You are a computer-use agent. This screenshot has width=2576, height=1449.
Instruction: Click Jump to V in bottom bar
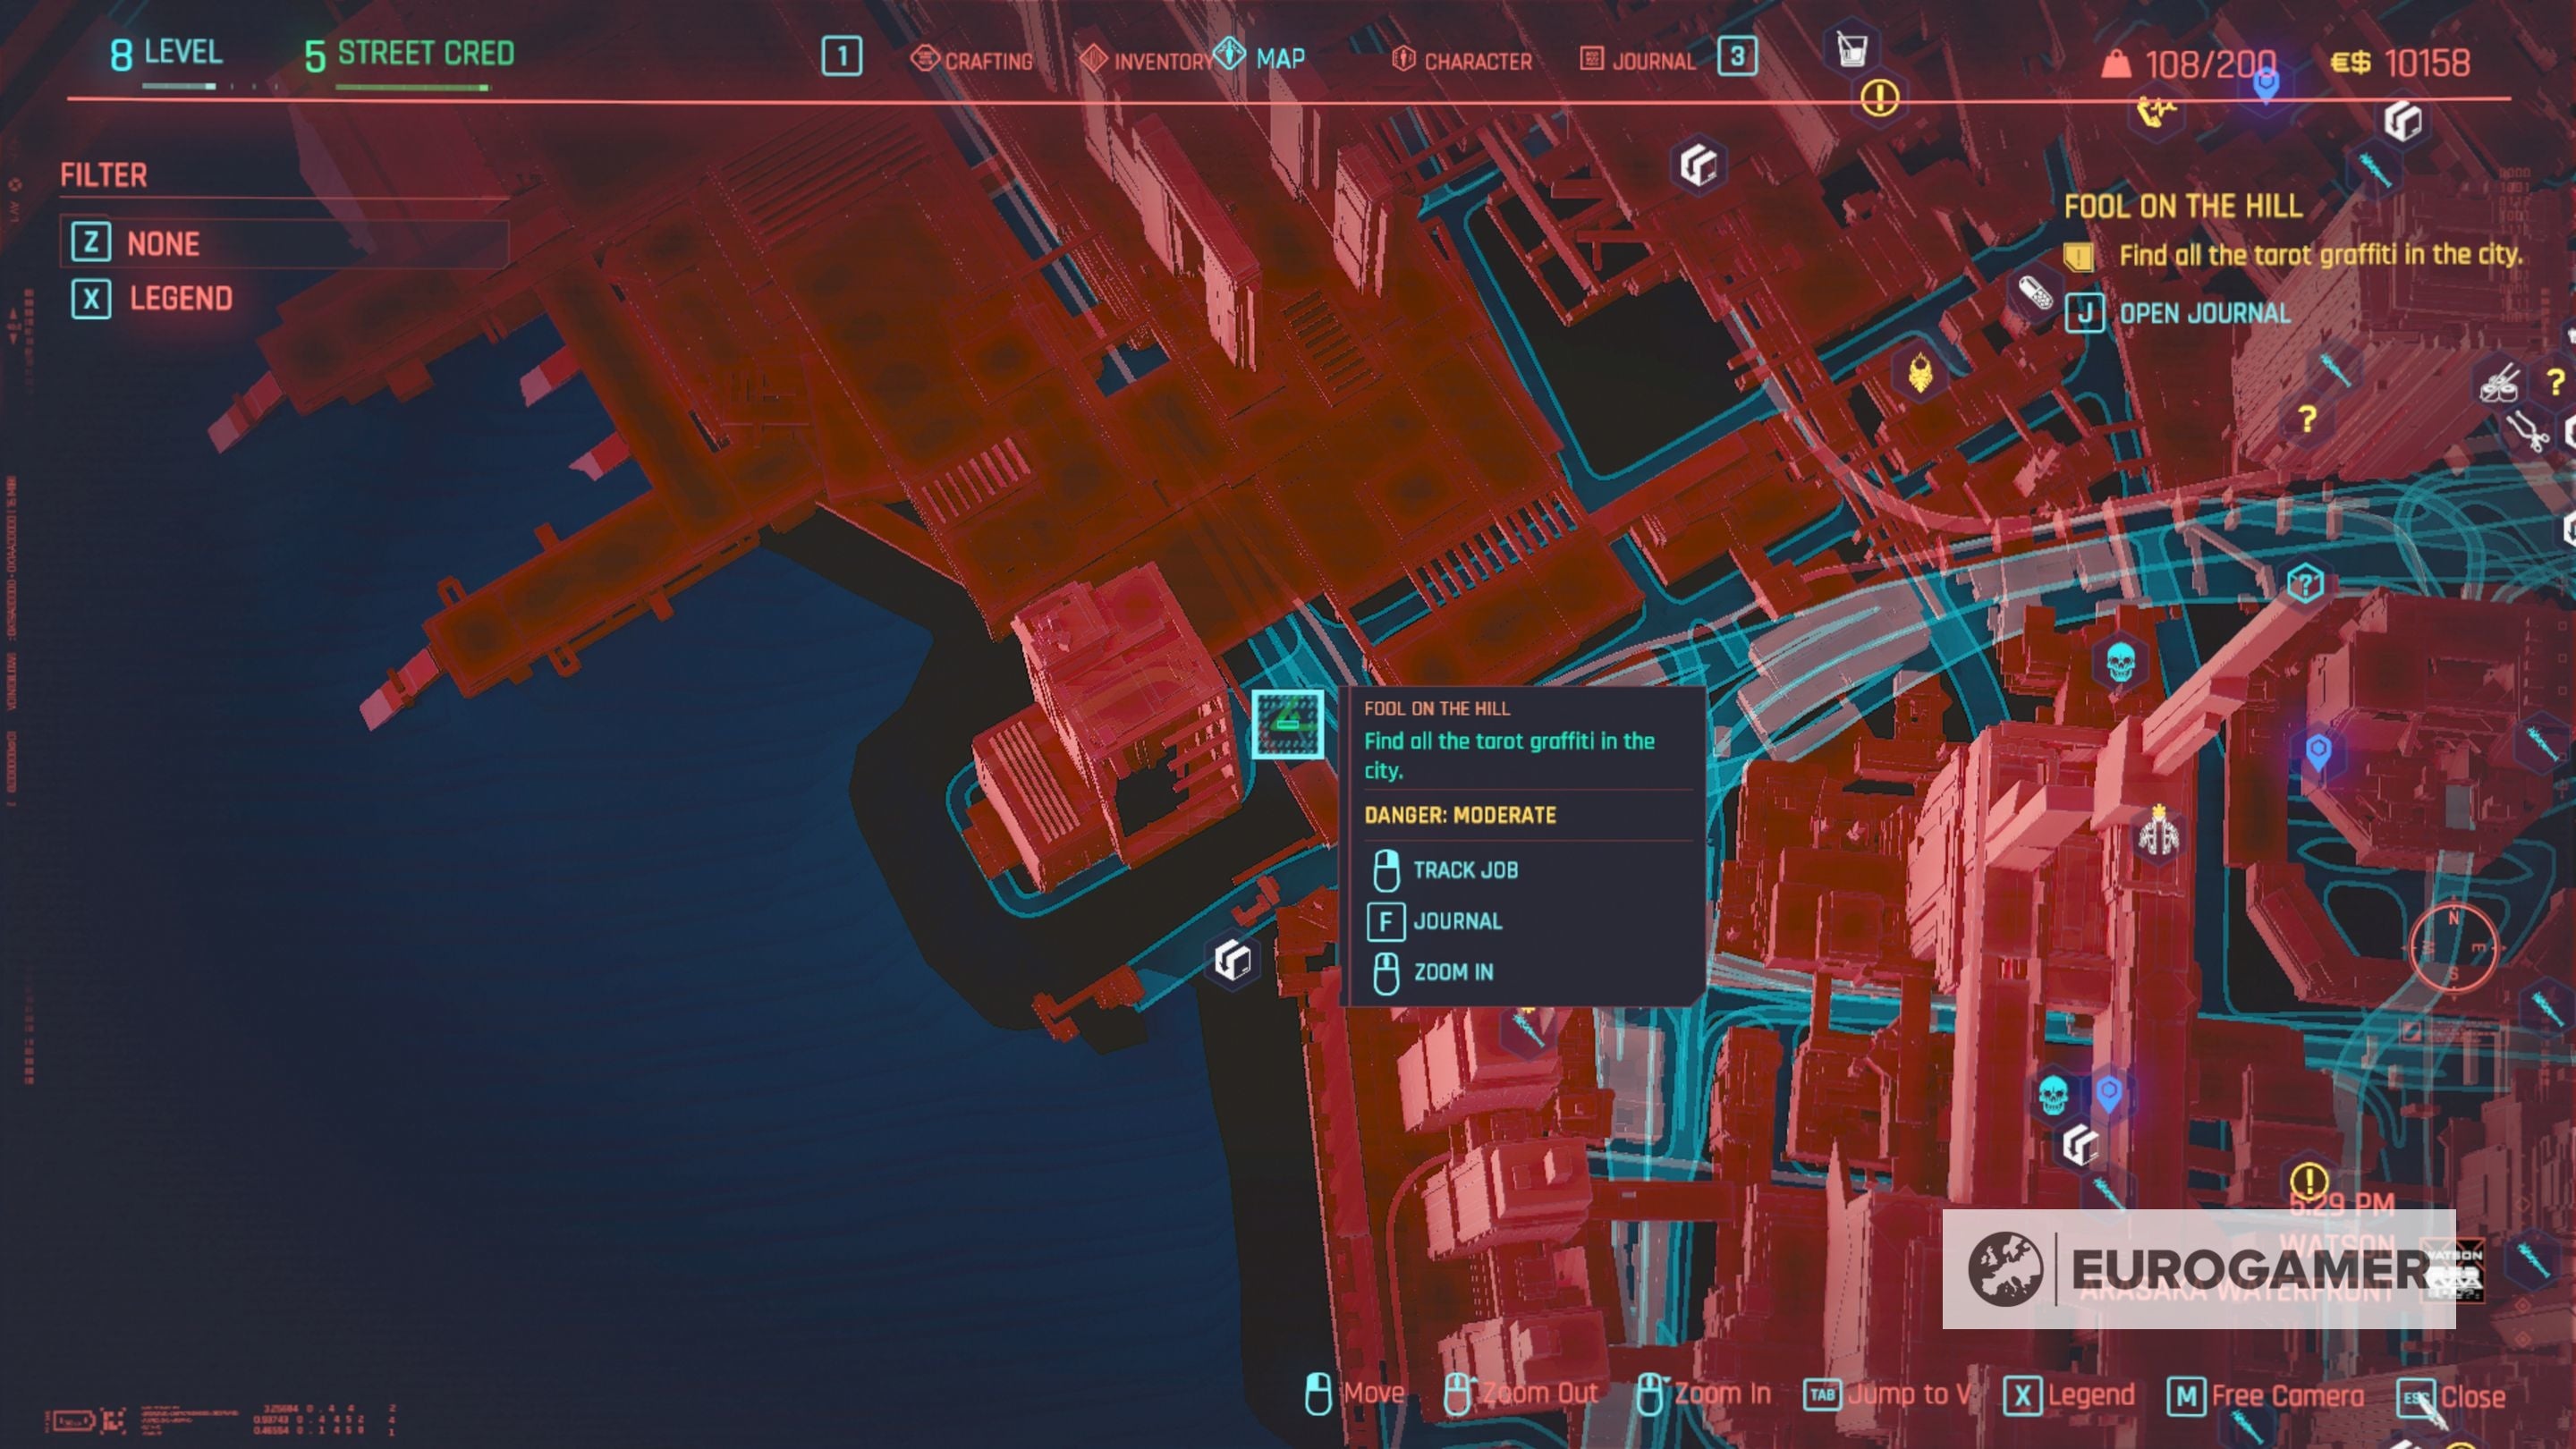click(1888, 1395)
